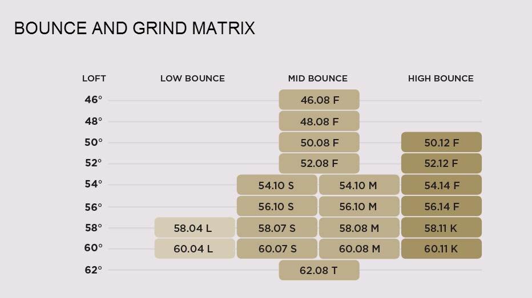Pick the 58.11 K high bounce cell

(x=441, y=228)
